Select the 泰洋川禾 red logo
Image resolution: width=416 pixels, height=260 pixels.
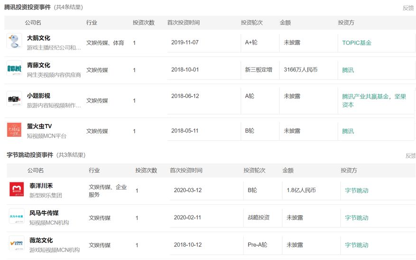[17, 189]
